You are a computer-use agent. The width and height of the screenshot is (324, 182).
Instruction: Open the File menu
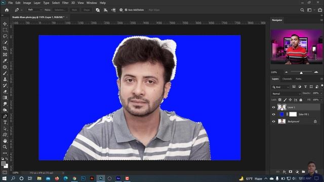click(10, 3)
